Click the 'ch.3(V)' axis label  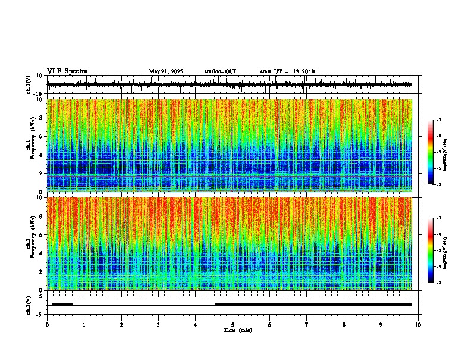pyautogui.click(x=29, y=305)
